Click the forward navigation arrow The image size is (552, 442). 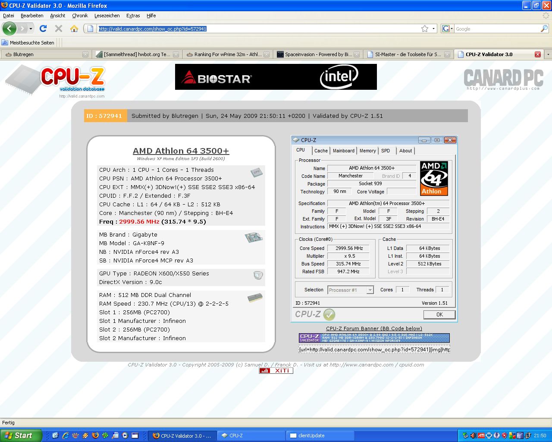point(22,28)
